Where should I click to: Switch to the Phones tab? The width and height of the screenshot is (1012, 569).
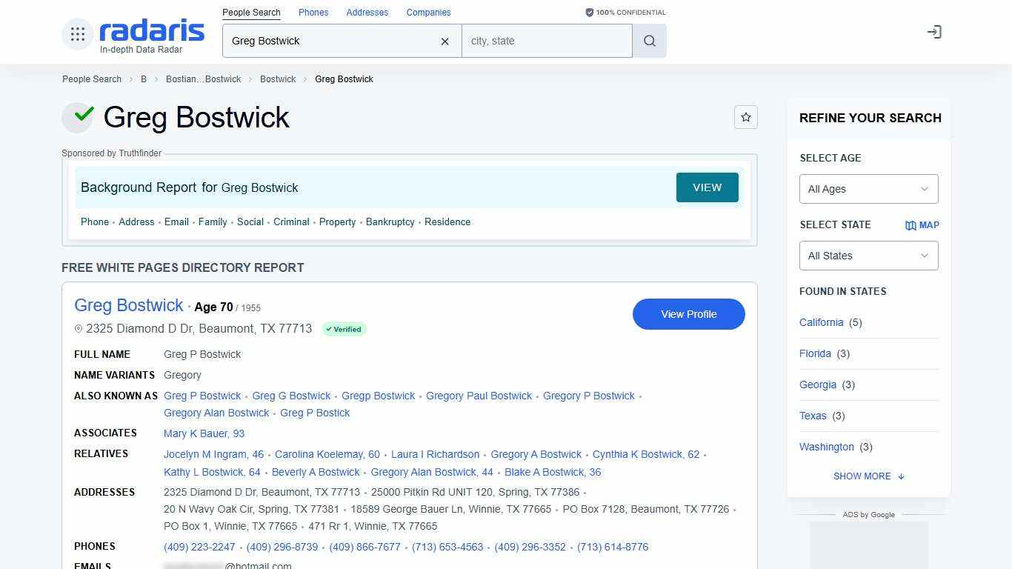[313, 12]
